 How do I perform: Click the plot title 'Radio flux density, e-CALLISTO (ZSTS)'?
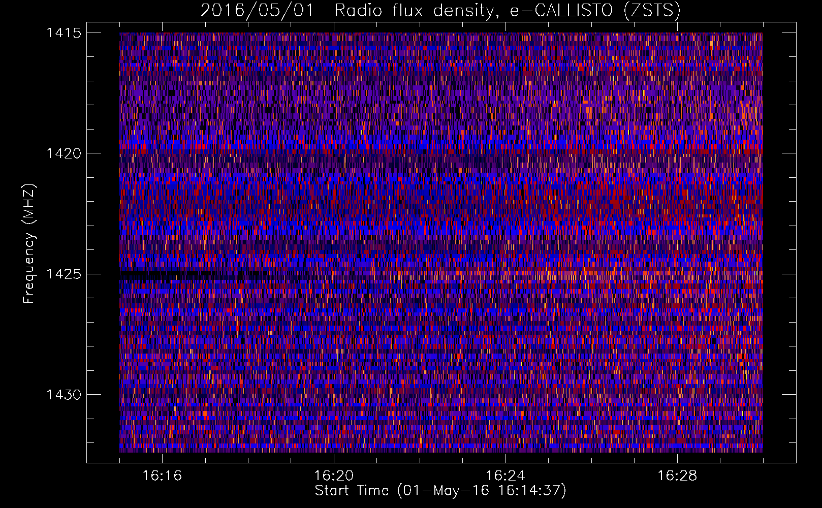(x=507, y=11)
